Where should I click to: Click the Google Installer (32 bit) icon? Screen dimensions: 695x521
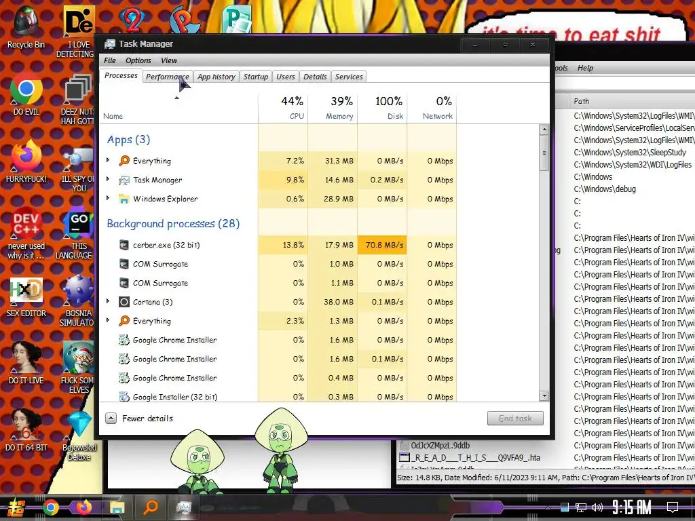pyautogui.click(x=124, y=396)
